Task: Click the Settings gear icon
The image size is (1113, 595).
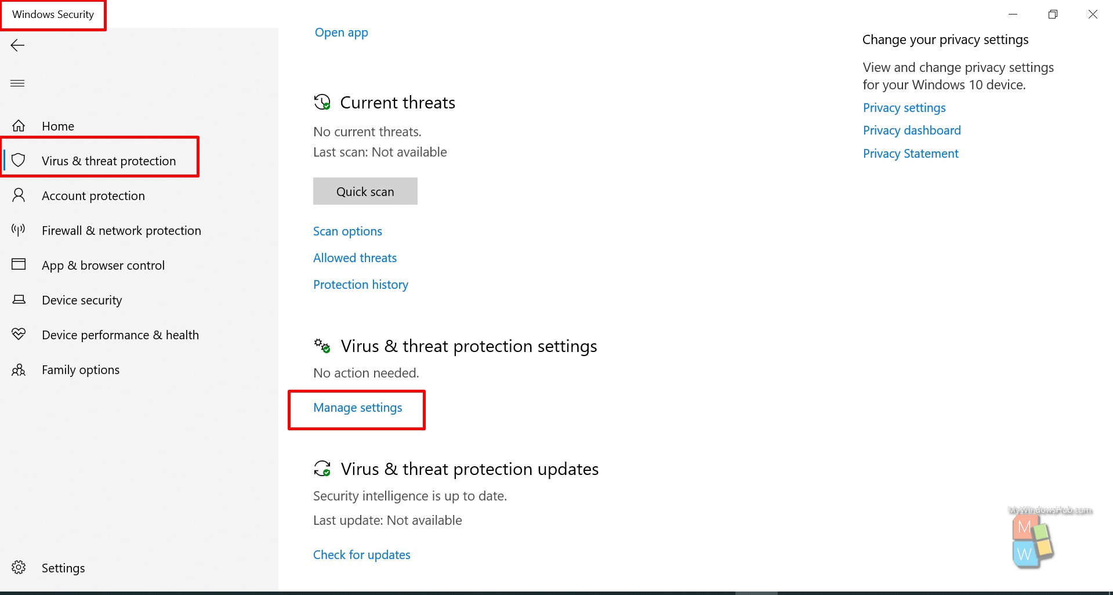Action: coord(19,567)
